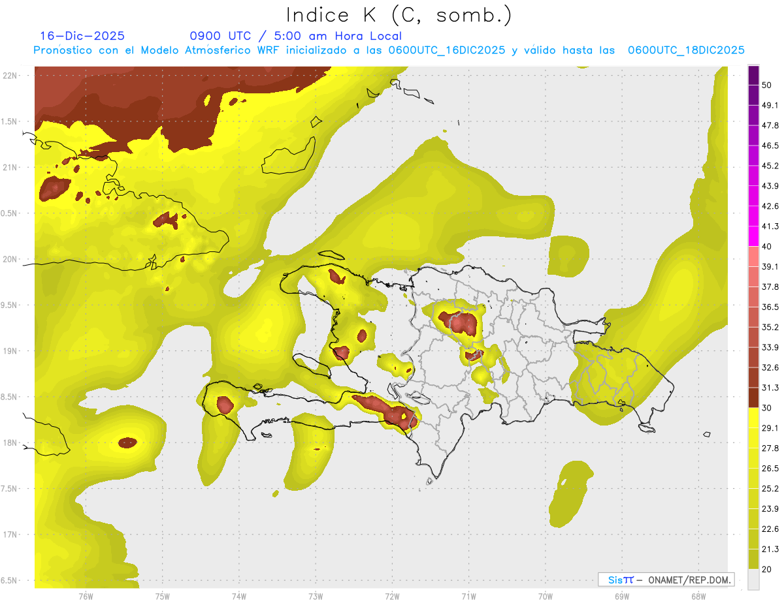The height and width of the screenshot is (605, 784).
Task: Click the legend value "45.2"
Action: (x=770, y=166)
